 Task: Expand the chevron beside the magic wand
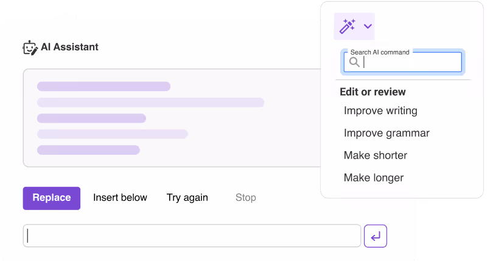pos(368,26)
